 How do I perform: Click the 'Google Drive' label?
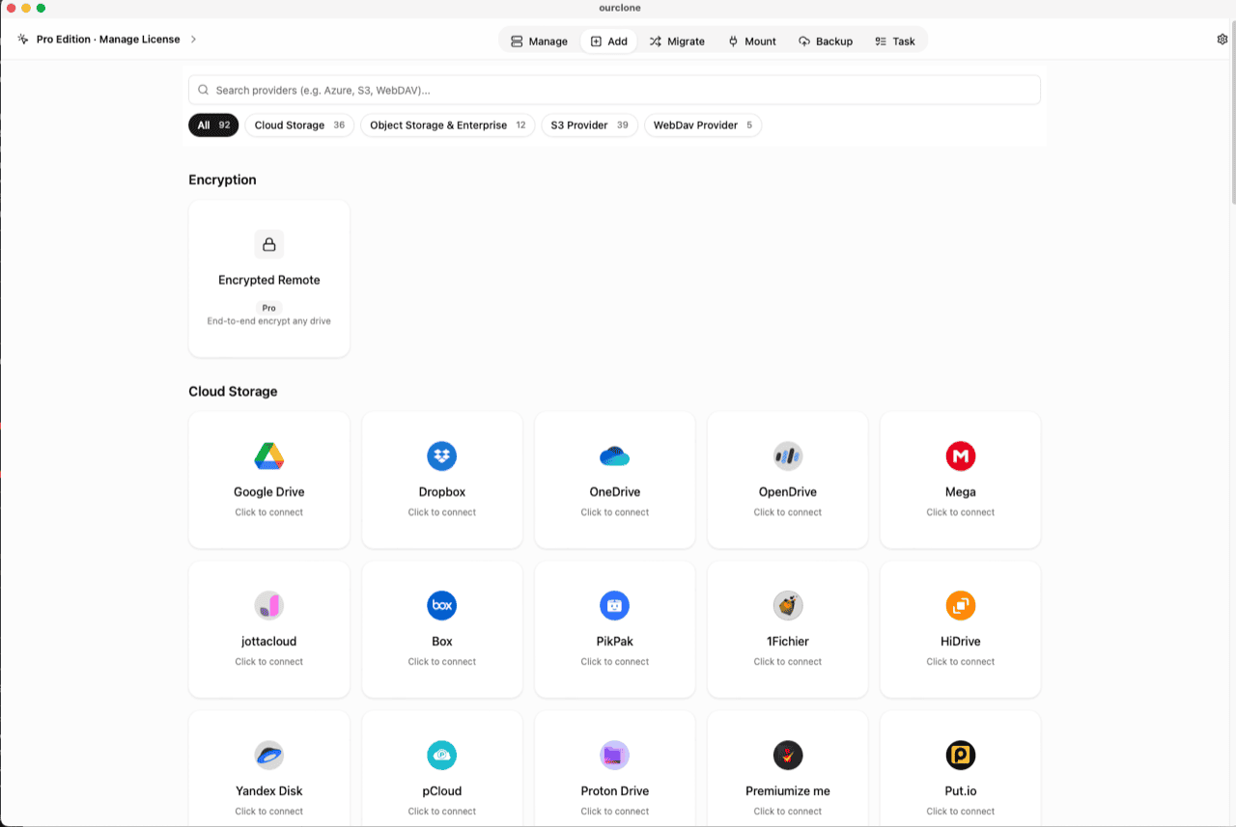tap(269, 492)
